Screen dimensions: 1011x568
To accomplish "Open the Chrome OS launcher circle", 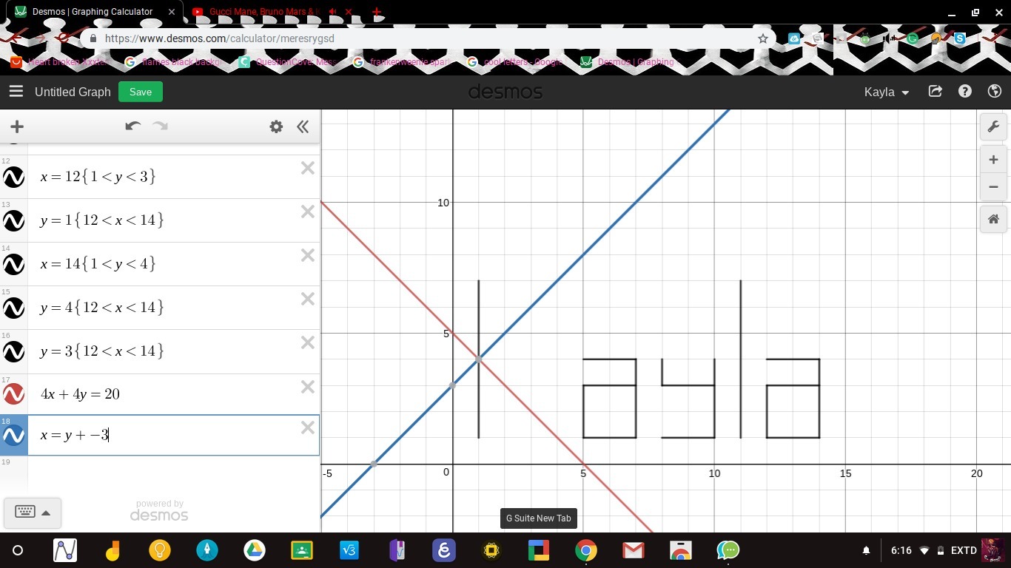I will [18, 550].
